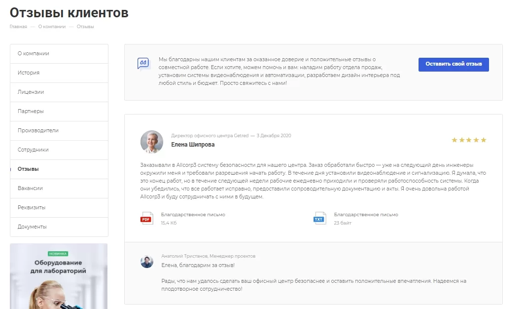Select Партнеры in sidebar
The image size is (526, 309).
pos(59,112)
